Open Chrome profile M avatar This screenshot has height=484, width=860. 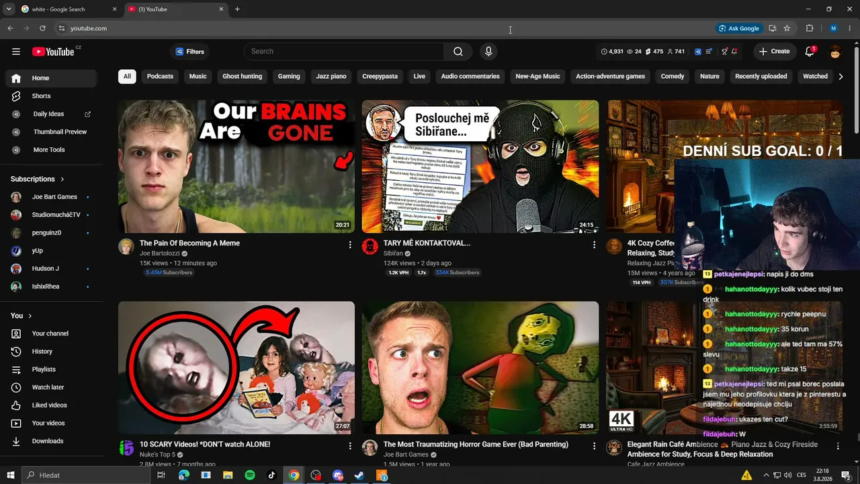[x=833, y=28]
